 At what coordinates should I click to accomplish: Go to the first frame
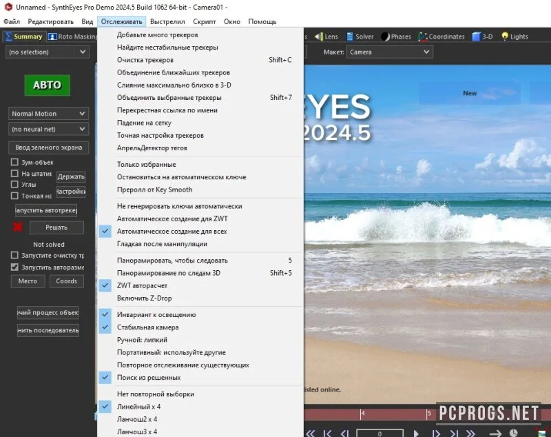click(x=328, y=433)
